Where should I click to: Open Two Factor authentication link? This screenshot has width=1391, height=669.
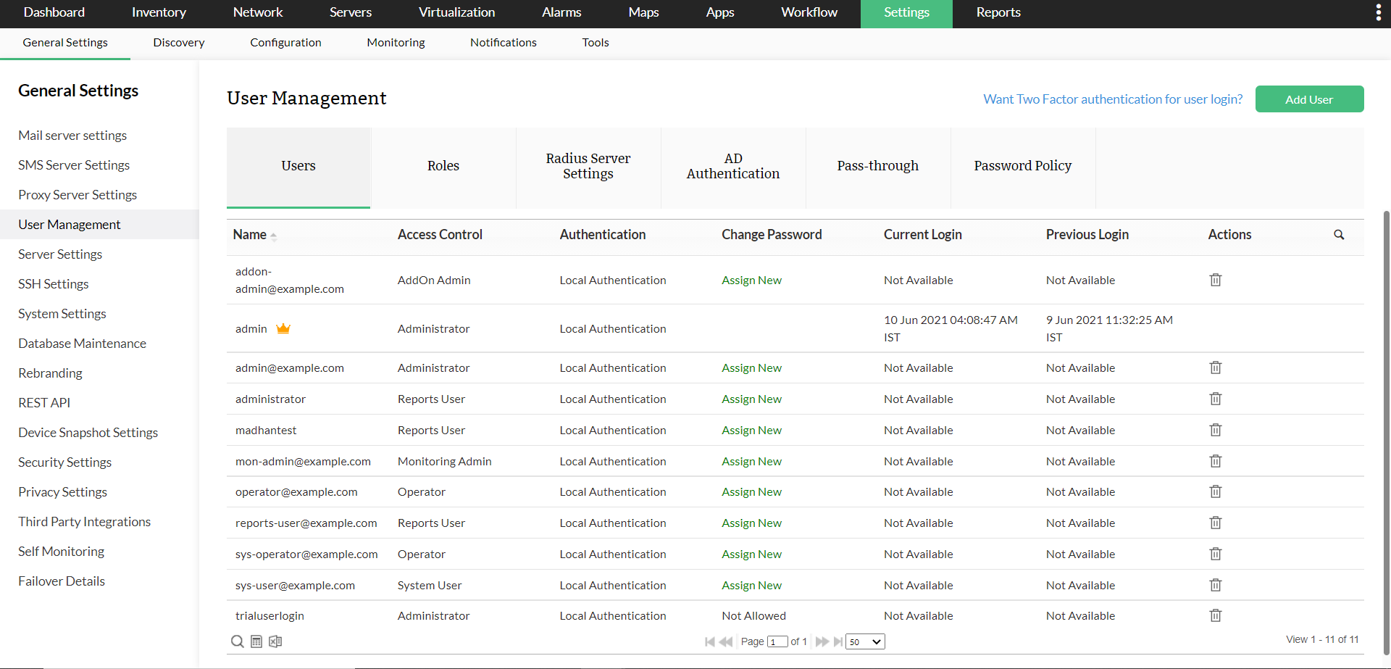pyautogui.click(x=1112, y=99)
